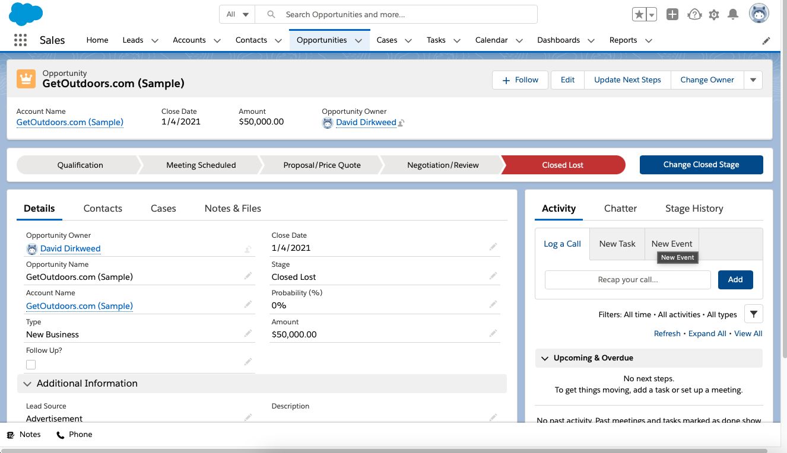The image size is (787, 453).
Task: Select the Qualification path stage
Action: click(x=80, y=165)
